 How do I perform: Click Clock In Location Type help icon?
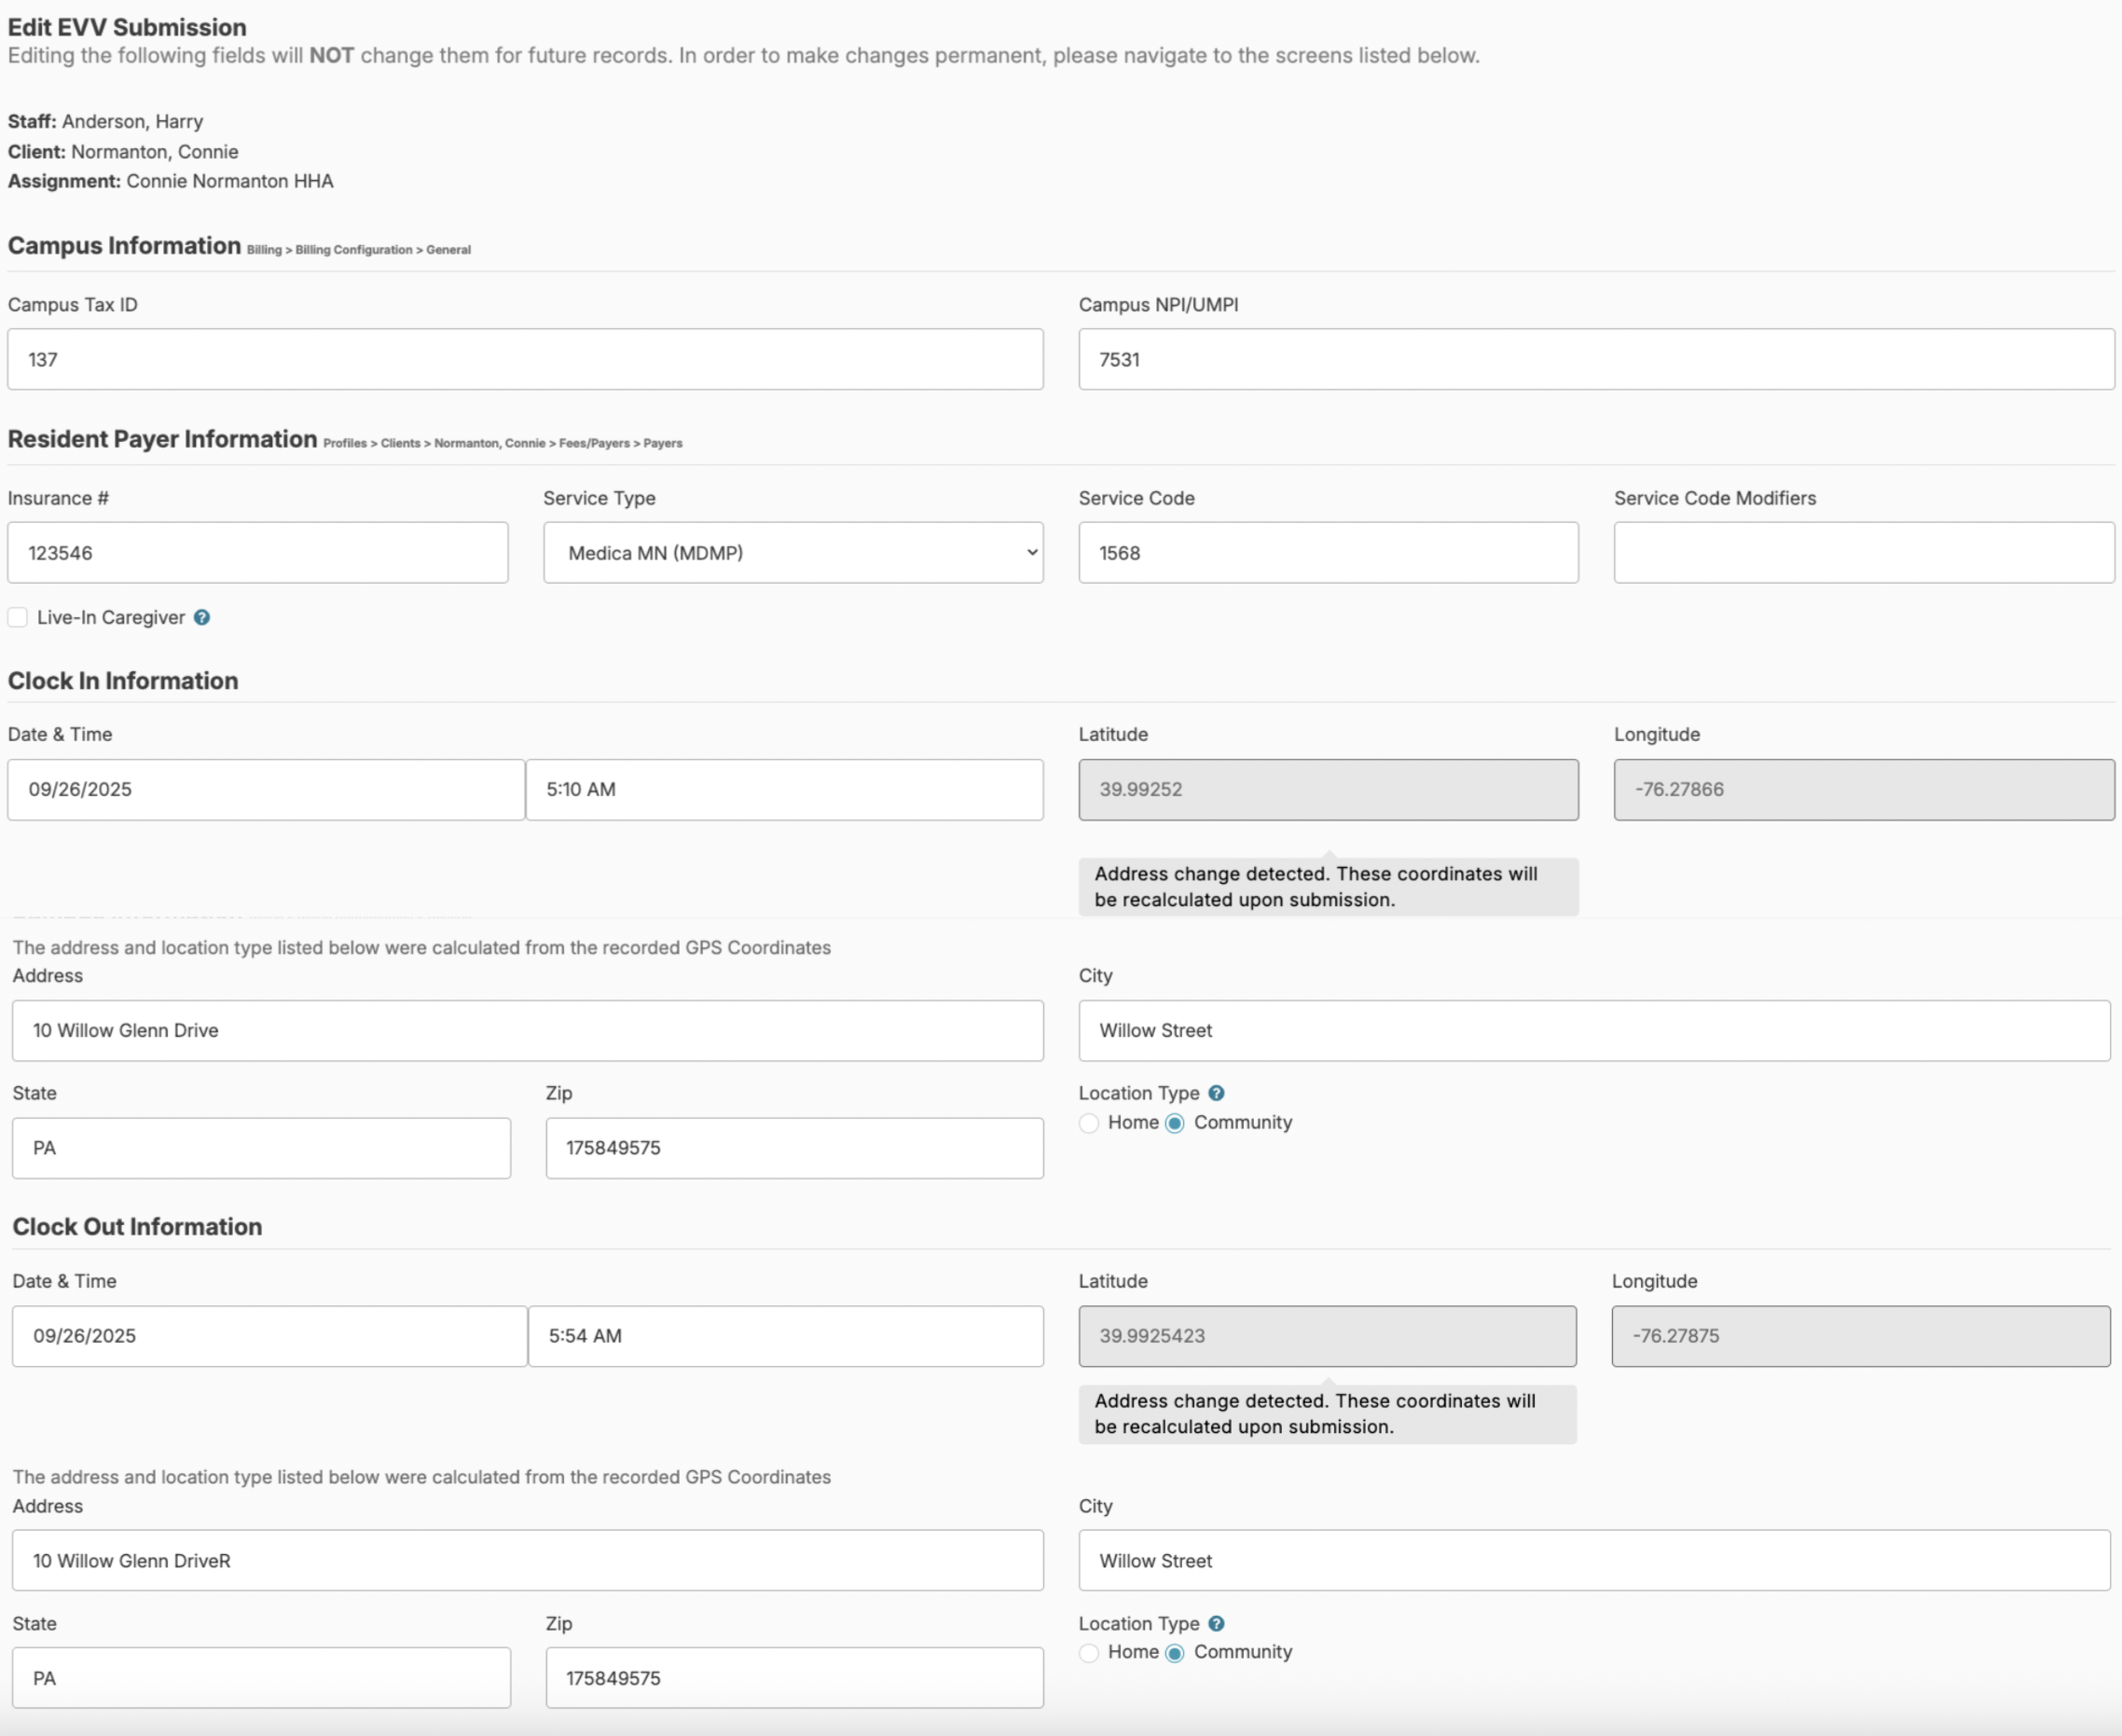click(x=1216, y=1093)
